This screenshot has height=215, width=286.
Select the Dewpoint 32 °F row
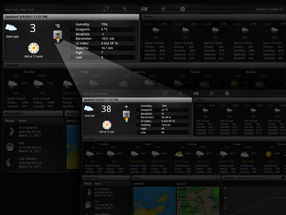point(163,110)
